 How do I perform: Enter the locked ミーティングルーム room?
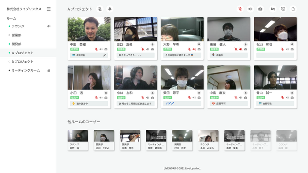(26, 70)
